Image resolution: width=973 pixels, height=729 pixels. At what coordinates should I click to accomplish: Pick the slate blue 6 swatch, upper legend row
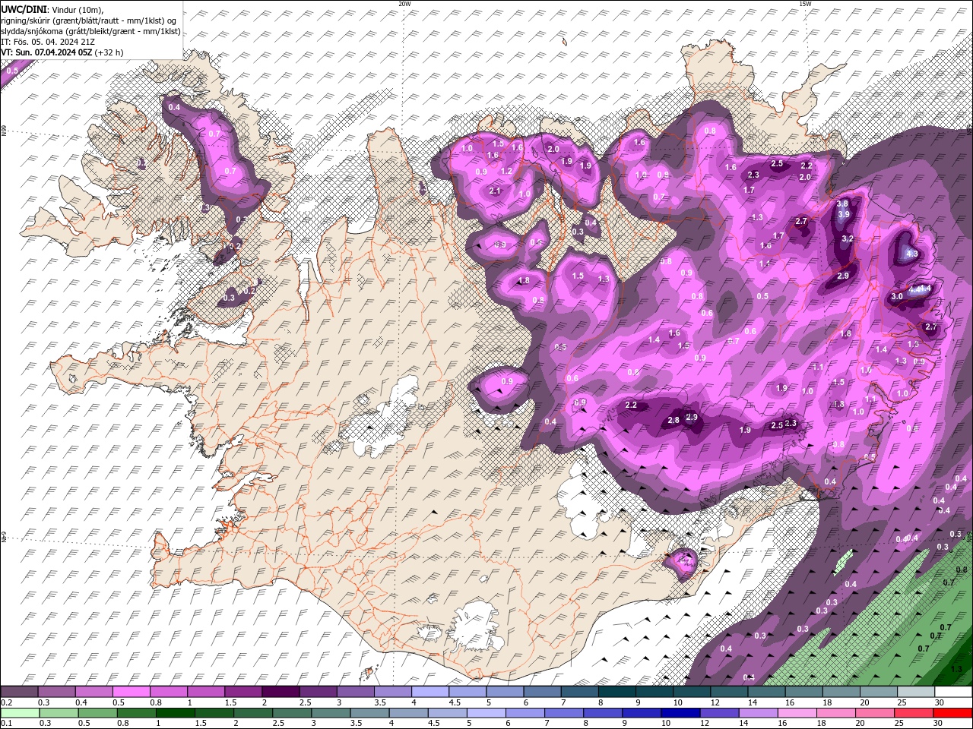542,692
